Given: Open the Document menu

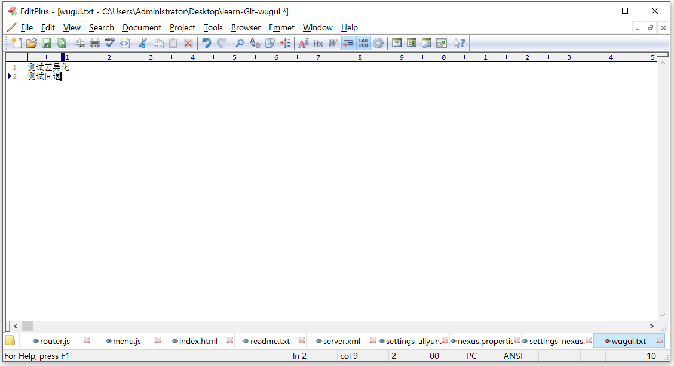Looking at the screenshot, I should (x=142, y=27).
